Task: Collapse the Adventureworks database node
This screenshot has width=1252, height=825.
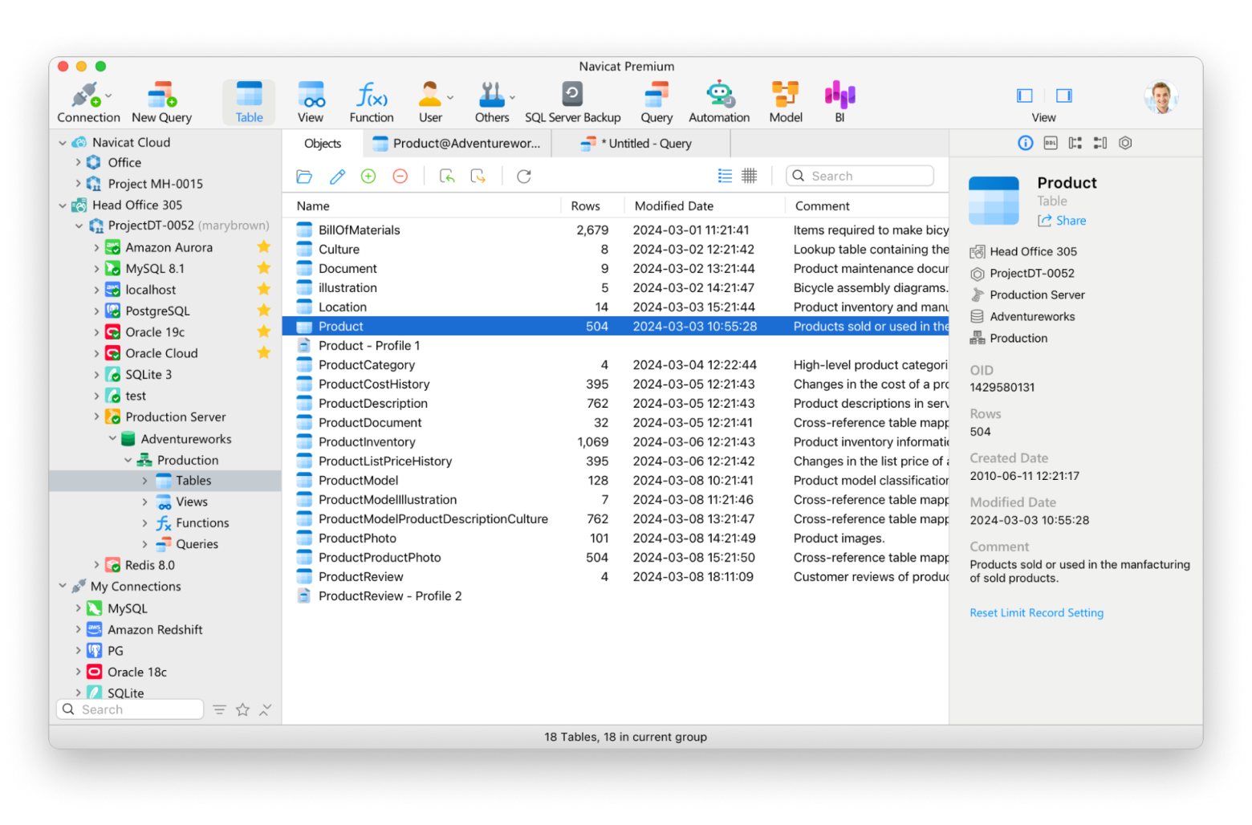Action: (x=112, y=438)
